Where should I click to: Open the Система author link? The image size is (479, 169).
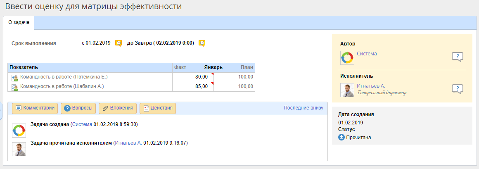[x=367, y=54]
